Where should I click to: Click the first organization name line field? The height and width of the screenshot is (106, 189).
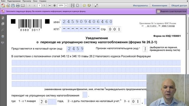pos(96,63)
